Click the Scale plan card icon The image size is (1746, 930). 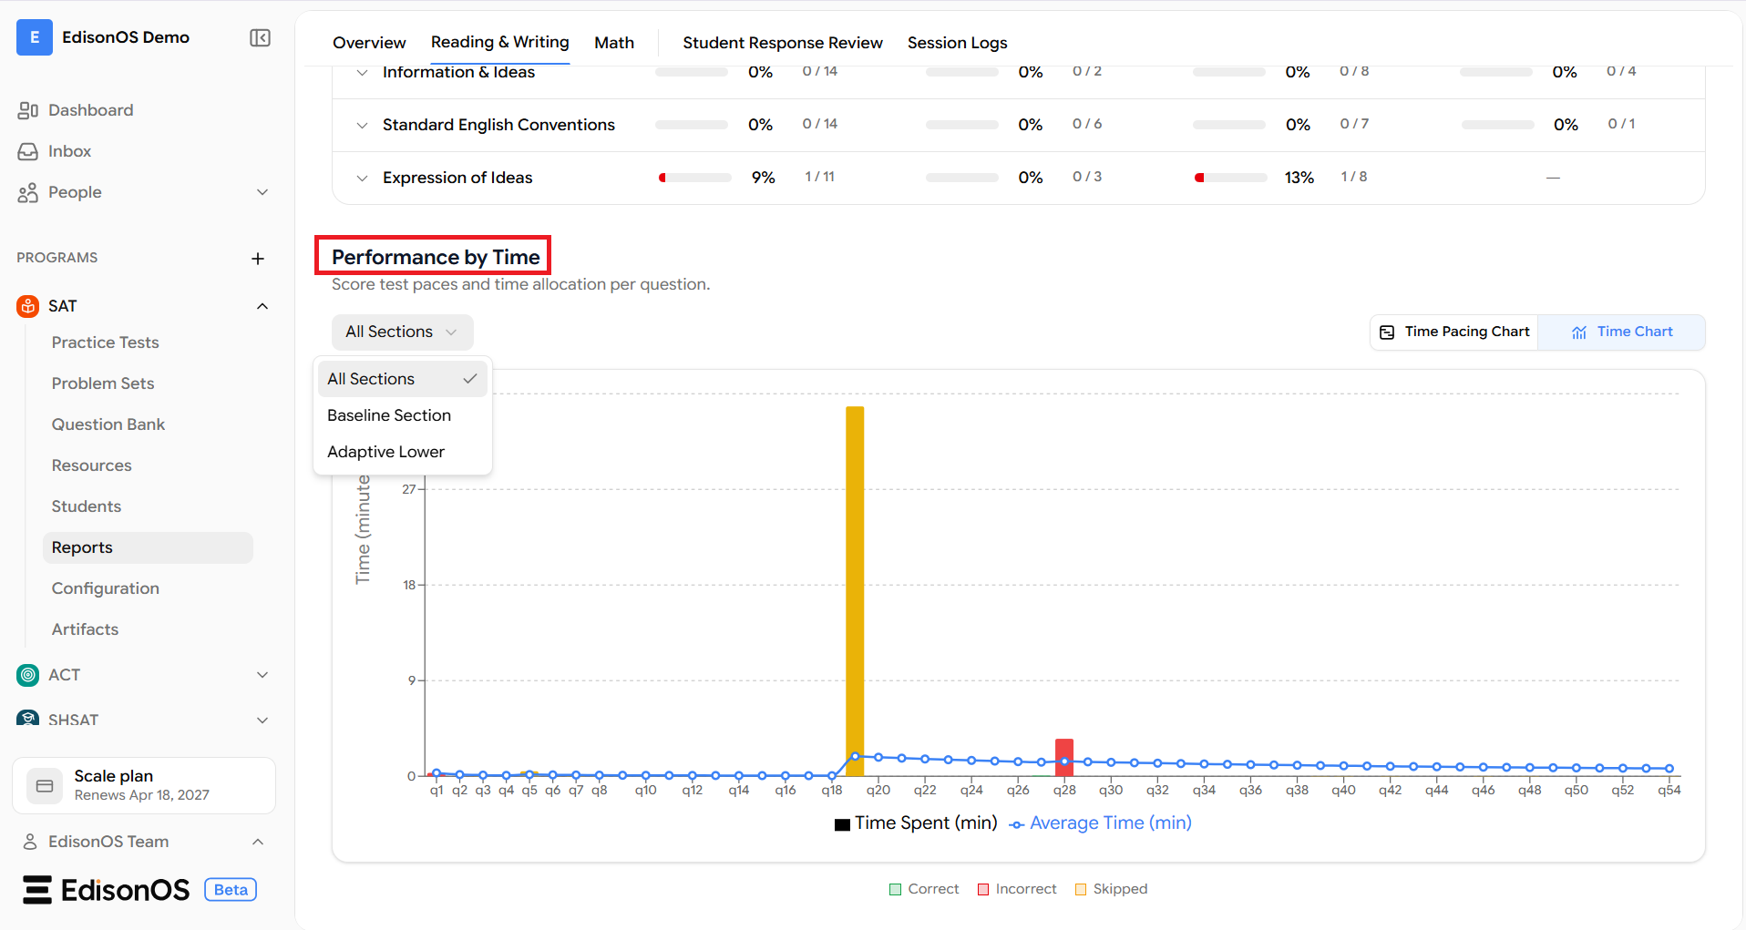tap(45, 785)
